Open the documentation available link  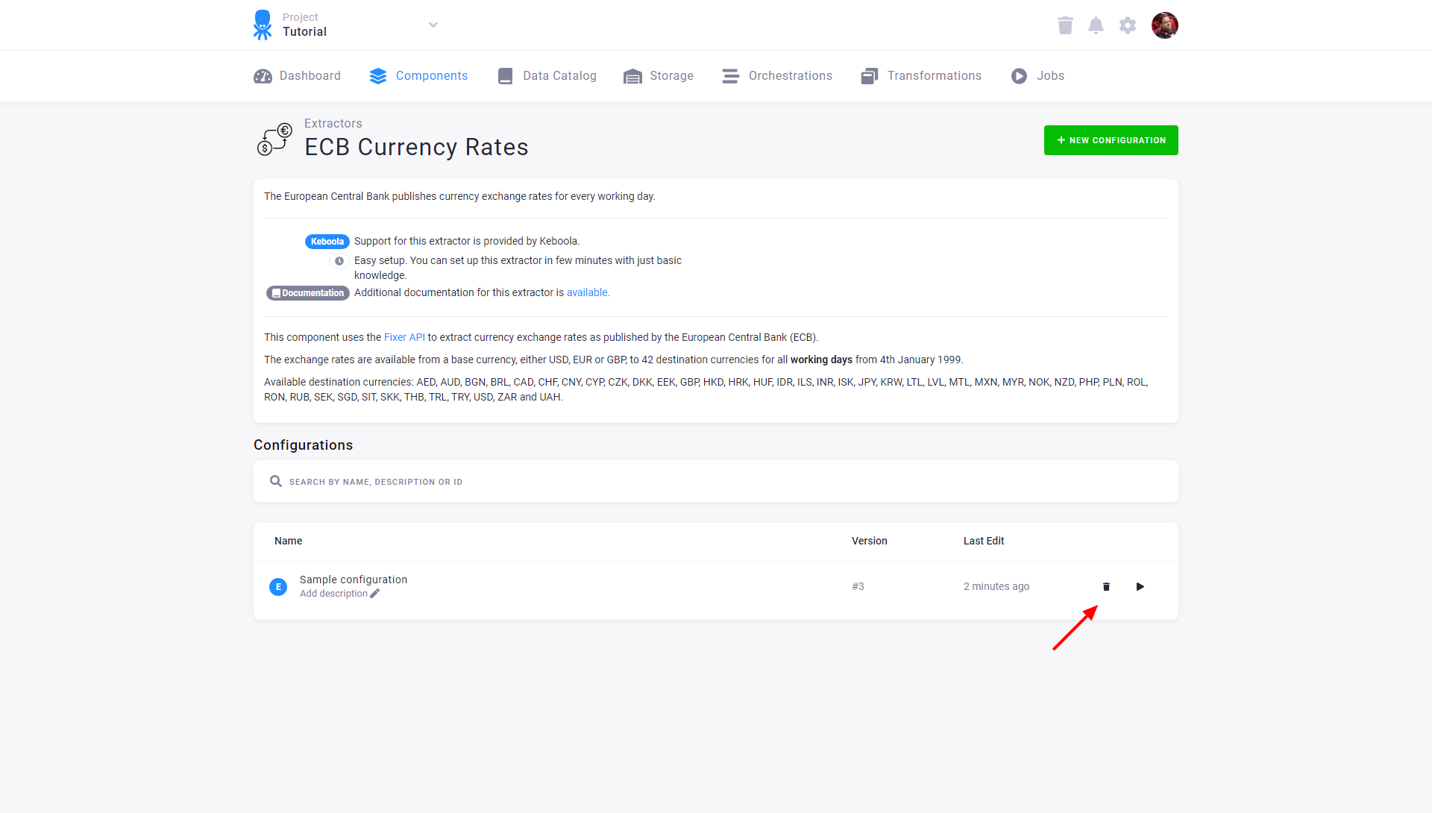click(x=588, y=292)
